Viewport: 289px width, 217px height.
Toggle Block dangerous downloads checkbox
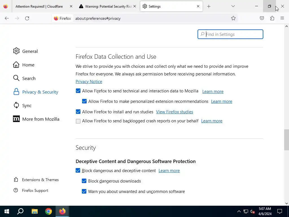[x=84, y=181]
